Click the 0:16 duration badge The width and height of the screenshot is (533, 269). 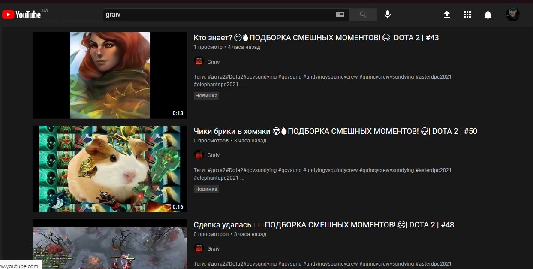click(178, 207)
